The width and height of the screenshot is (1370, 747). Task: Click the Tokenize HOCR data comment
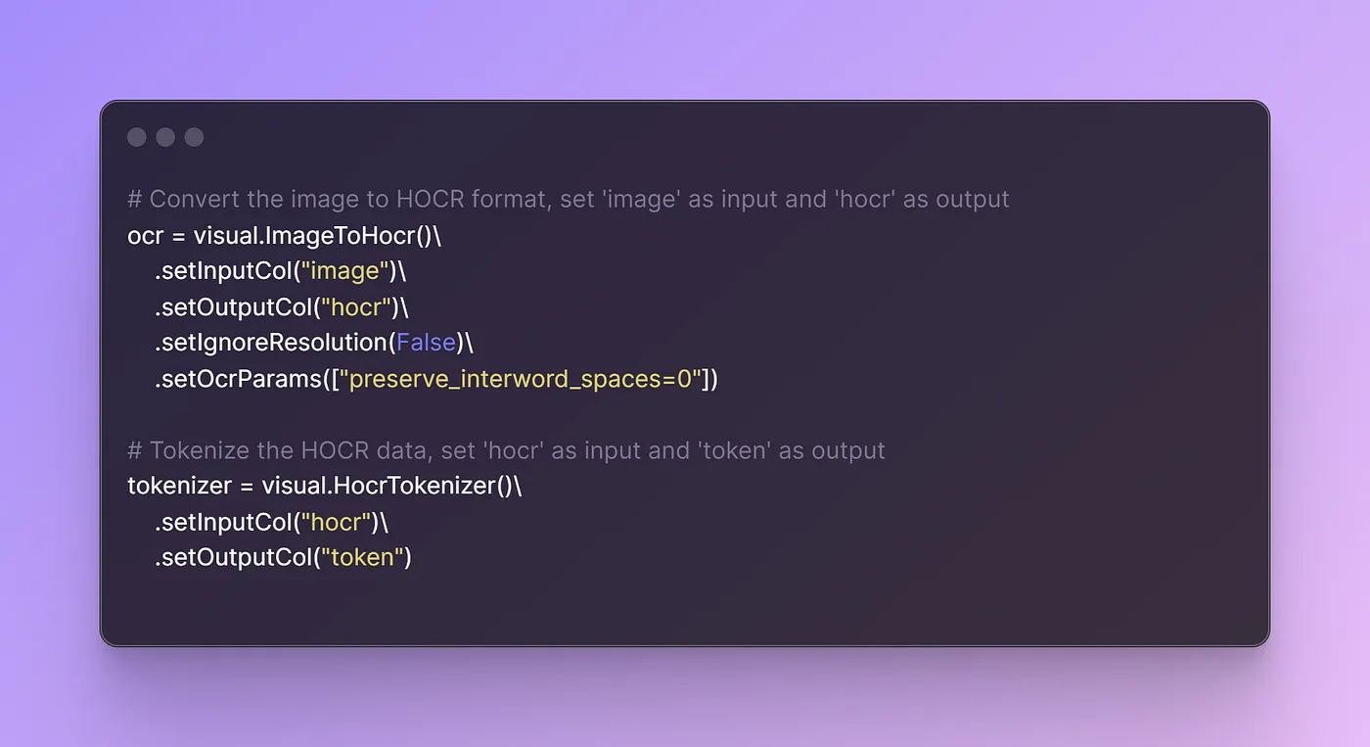pos(506,450)
